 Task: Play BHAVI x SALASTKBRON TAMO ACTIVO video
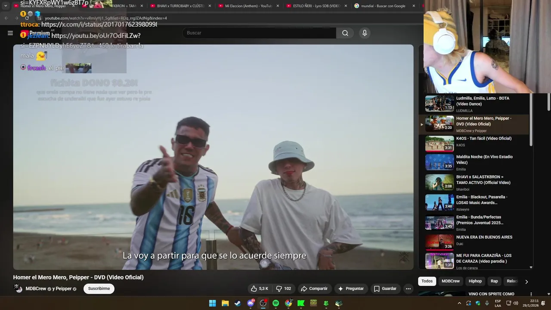click(x=474, y=183)
